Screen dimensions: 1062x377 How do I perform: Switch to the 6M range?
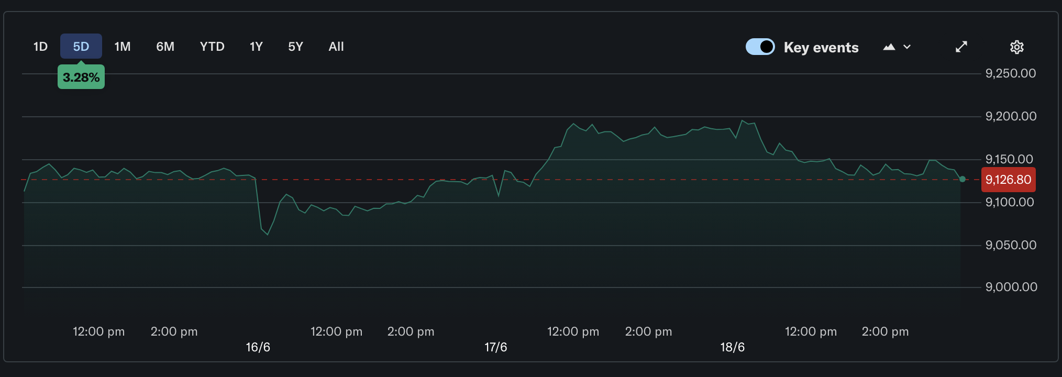tap(165, 47)
